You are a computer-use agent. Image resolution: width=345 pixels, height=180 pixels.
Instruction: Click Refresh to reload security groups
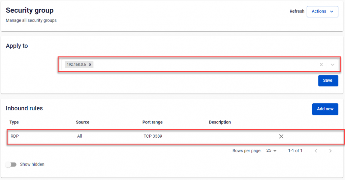[297, 11]
